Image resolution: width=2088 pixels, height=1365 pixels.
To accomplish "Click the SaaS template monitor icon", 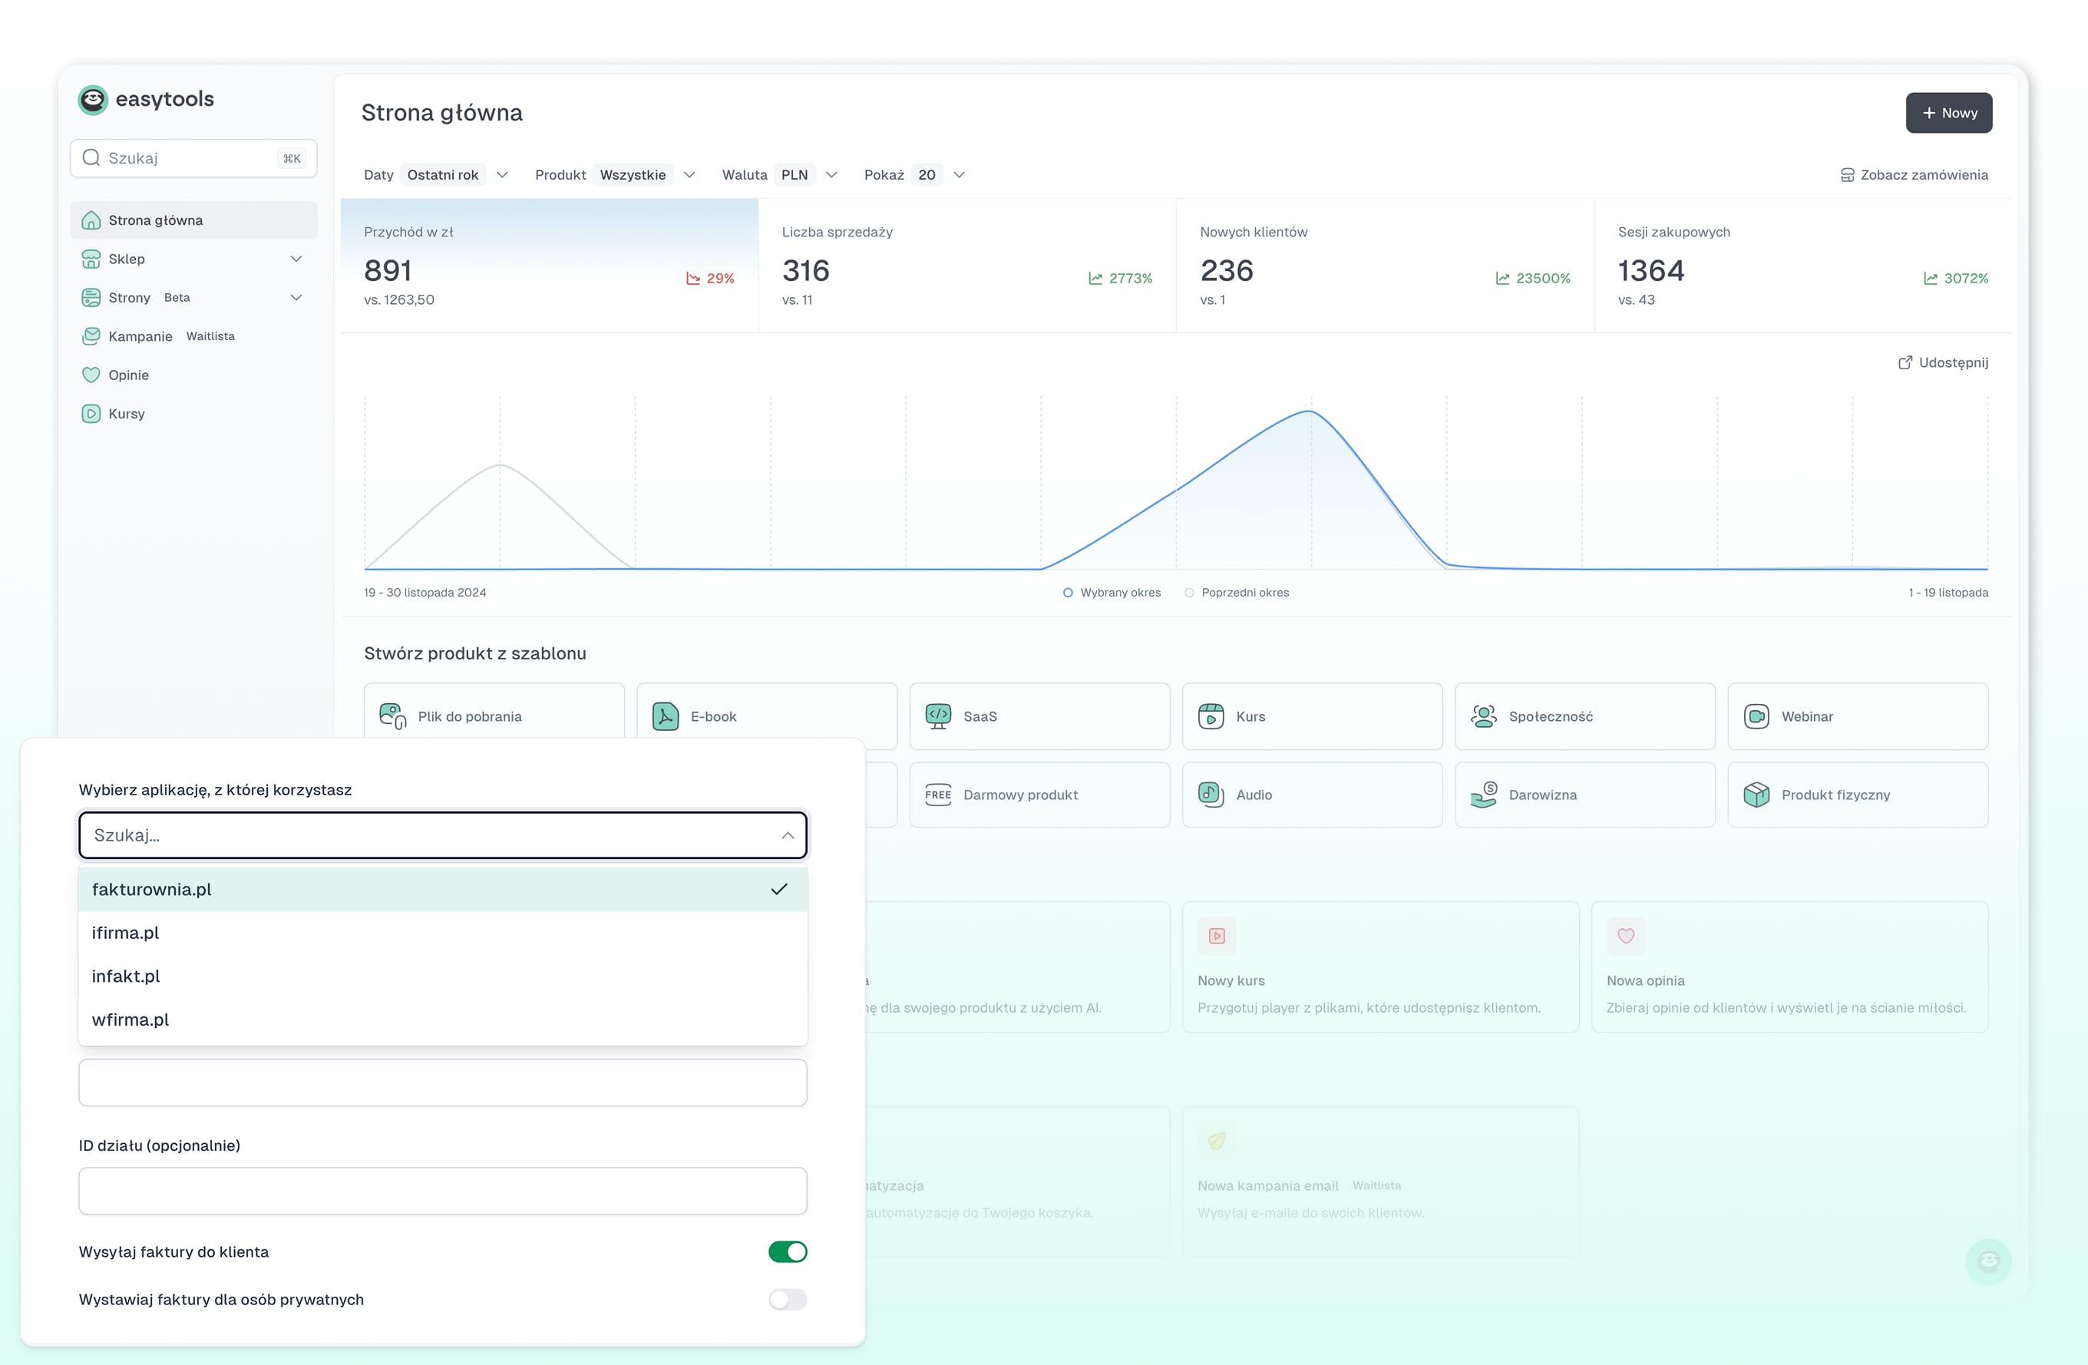I will click(938, 716).
